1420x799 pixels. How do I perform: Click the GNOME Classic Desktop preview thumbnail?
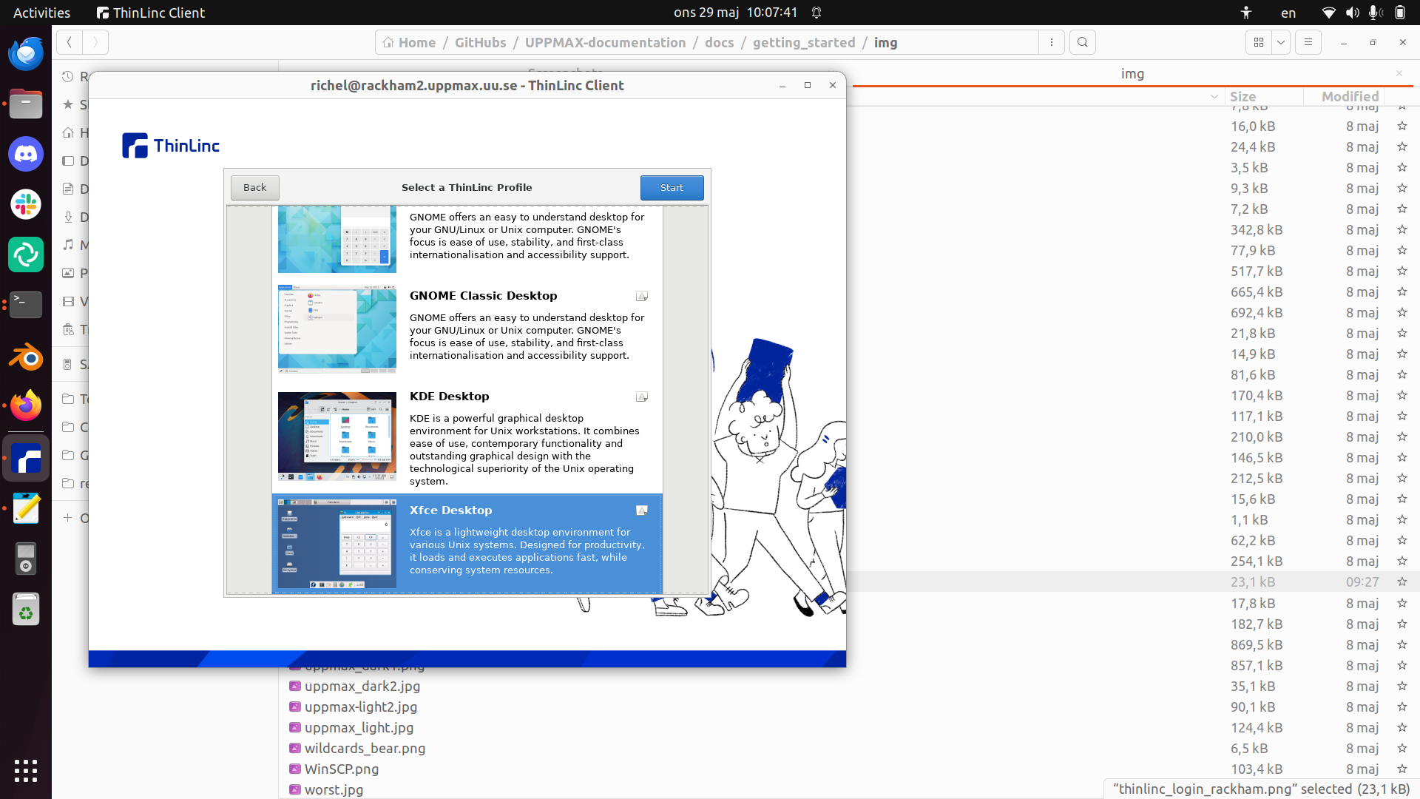point(337,329)
